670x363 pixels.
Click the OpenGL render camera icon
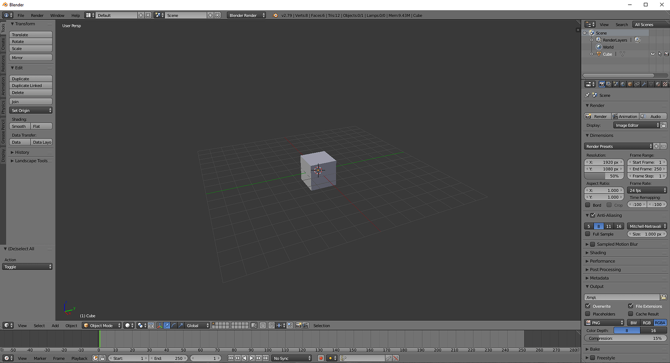point(298,325)
